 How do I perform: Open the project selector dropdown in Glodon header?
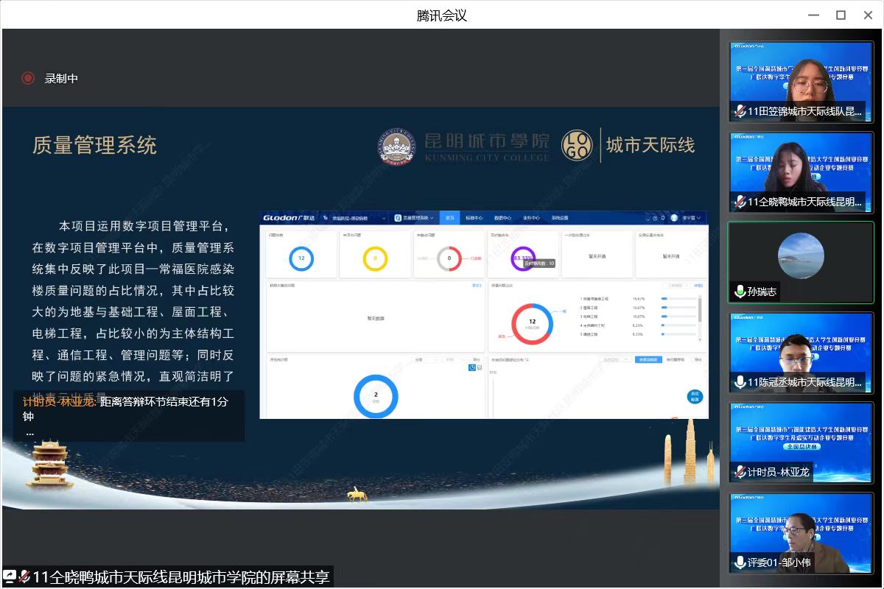point(354,218)
